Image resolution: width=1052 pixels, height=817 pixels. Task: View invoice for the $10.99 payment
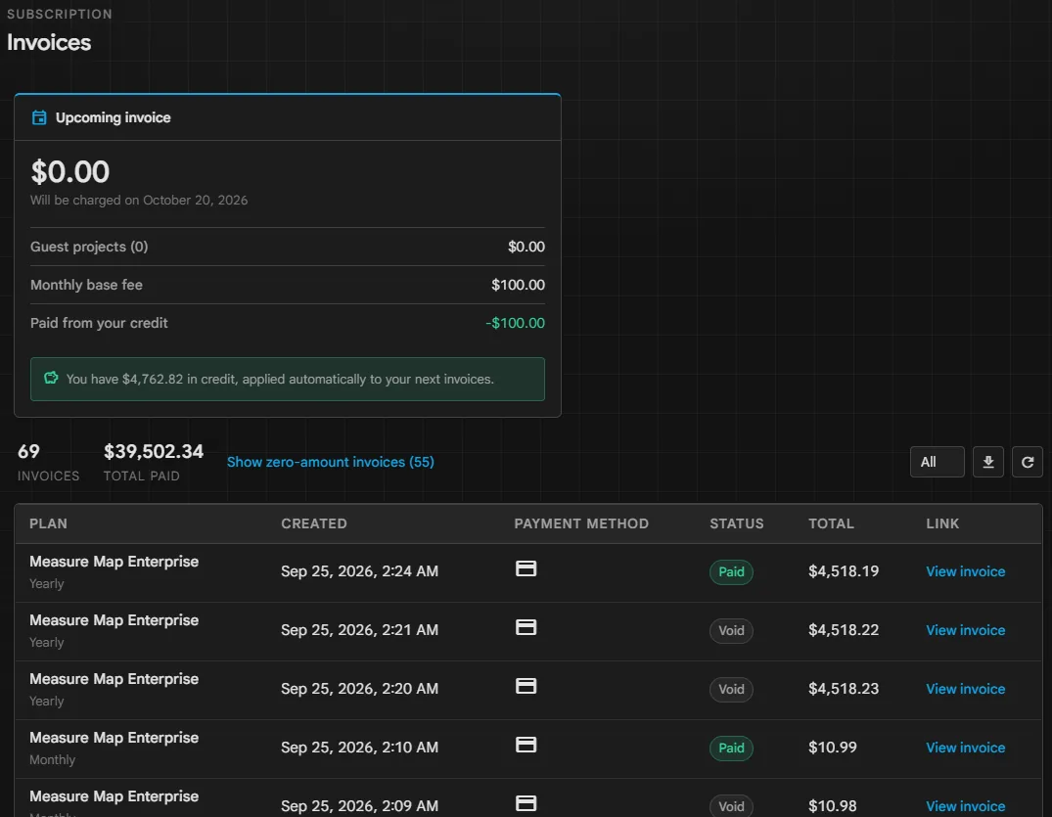coord(966,748)
